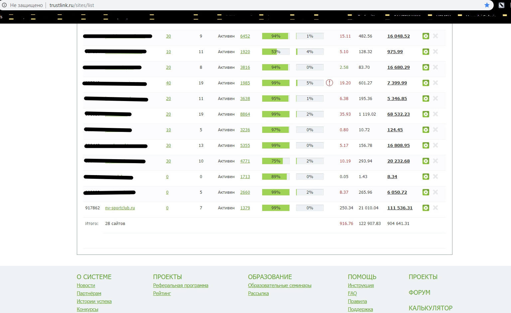Click the gear icon beside 68 532.23
511x313 pixels.
(x=426, y=114)
